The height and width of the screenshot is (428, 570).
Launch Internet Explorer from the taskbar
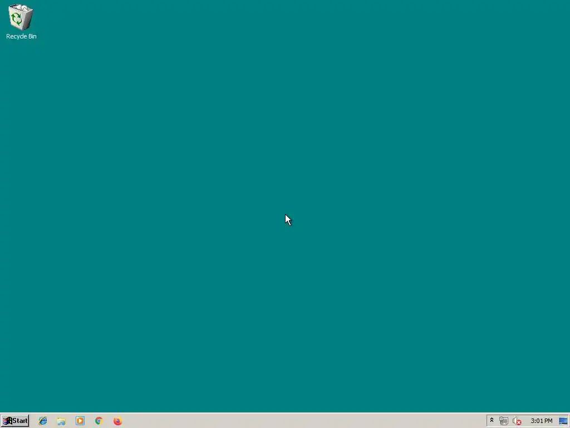click(x=43, y=421)
